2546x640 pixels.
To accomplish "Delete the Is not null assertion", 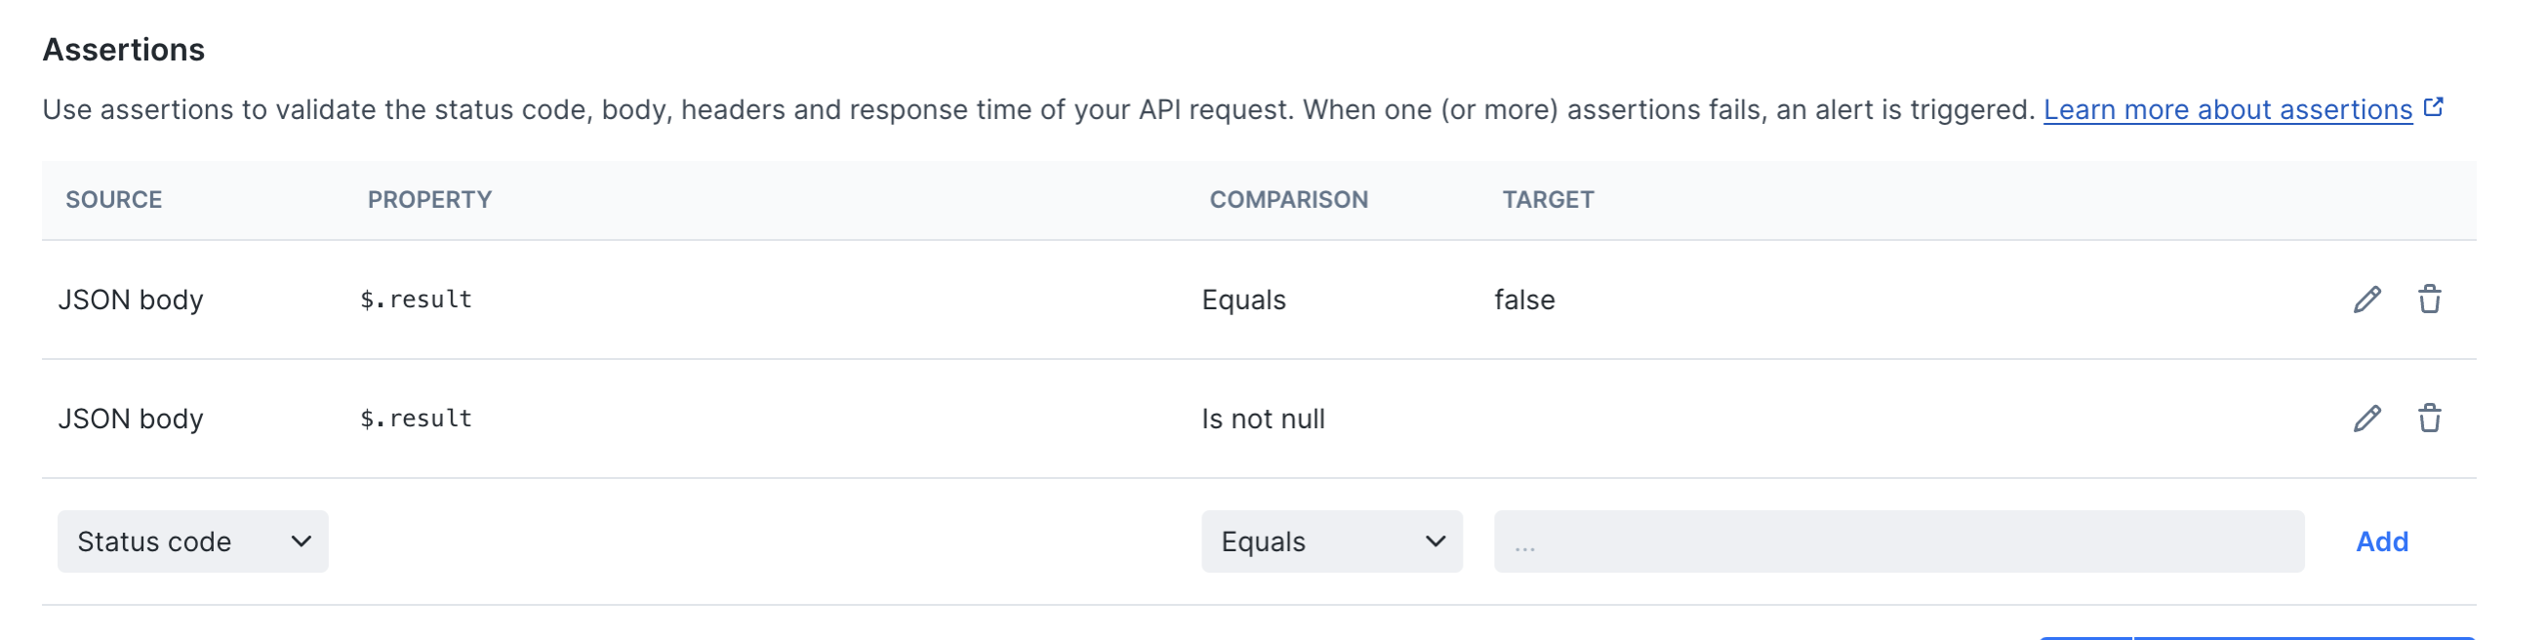I will (2431, 418).
